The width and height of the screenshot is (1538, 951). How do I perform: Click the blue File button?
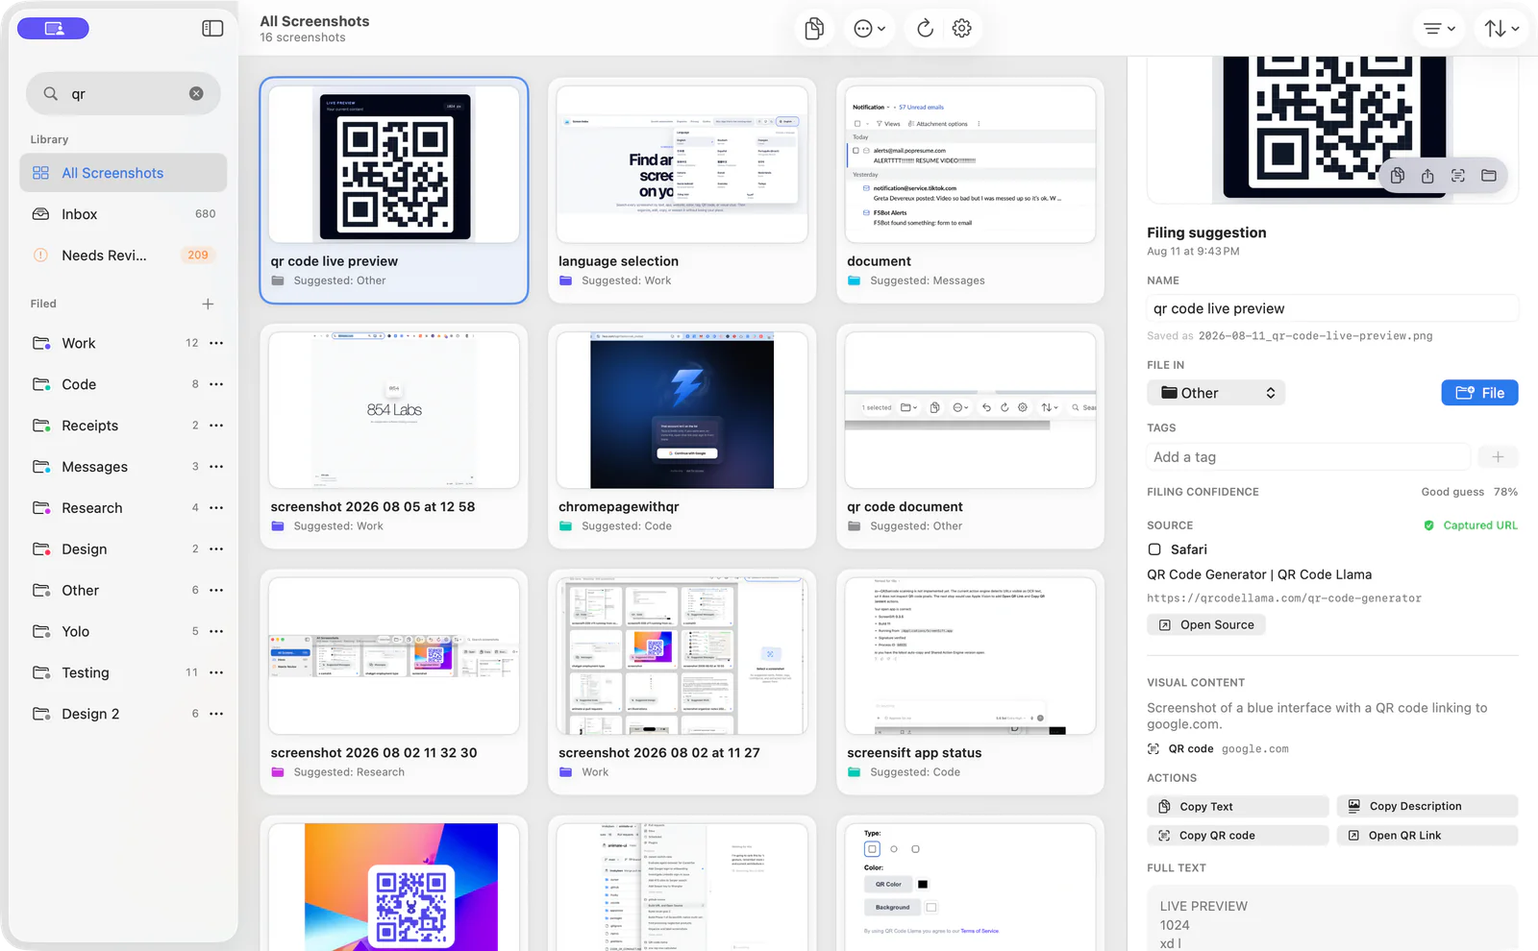(x=1479, y=393)
